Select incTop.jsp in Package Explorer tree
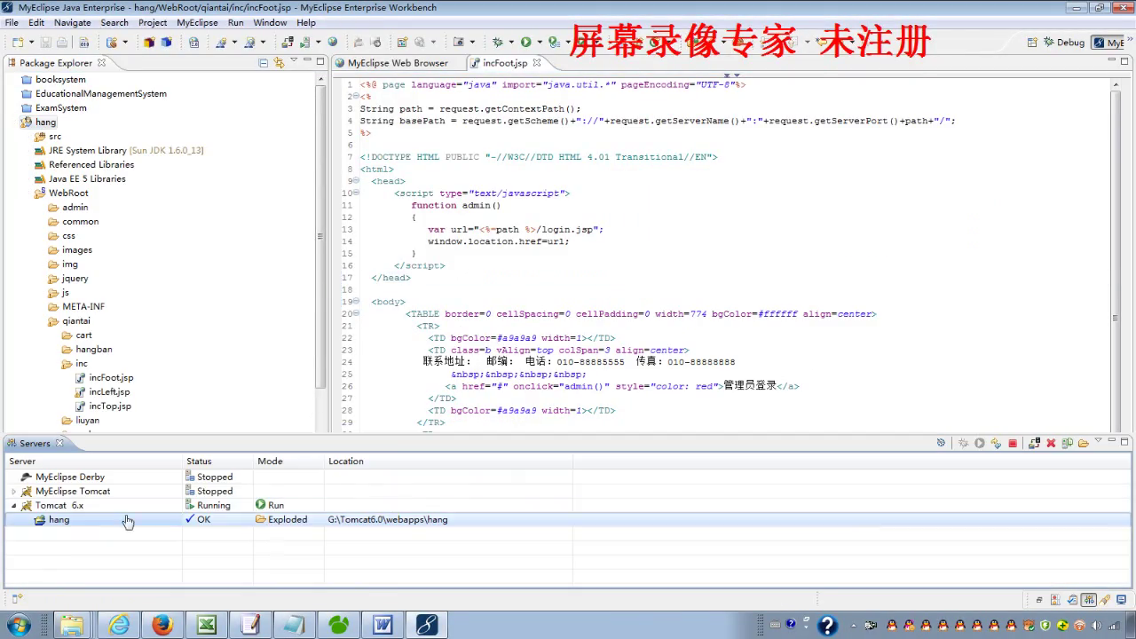Screen dimensions: 1136x639 click(x=110, y=406)
